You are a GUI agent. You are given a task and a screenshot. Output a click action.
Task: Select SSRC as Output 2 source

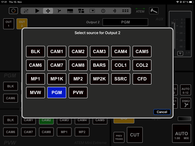(121, 79)
